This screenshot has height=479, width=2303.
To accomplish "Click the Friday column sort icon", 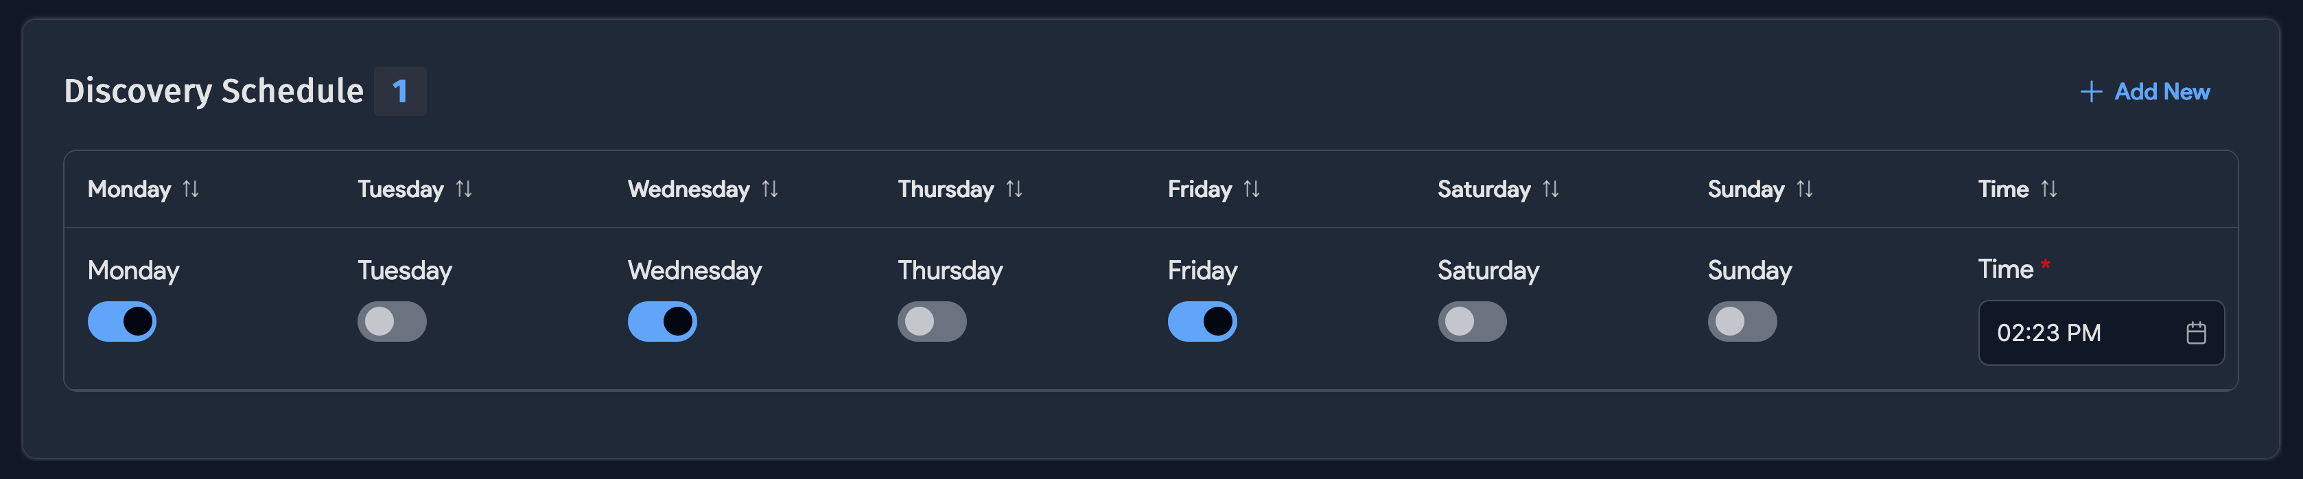I will point(1252,189).
